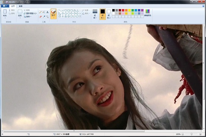Choose the Right arrow shape

[72, 13]
